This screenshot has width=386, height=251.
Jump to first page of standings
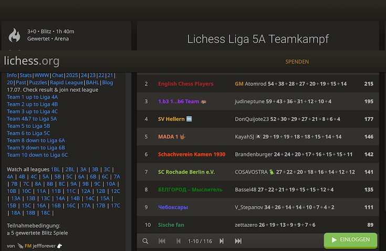coord(162,241)
